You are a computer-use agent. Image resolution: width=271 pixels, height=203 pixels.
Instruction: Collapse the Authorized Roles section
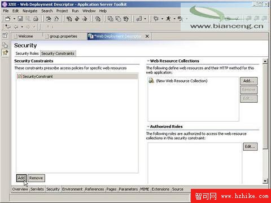148,126
